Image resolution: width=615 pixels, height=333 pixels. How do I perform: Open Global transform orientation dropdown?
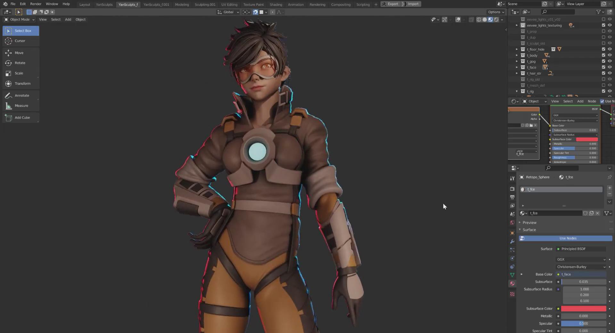tap(228, 12)
